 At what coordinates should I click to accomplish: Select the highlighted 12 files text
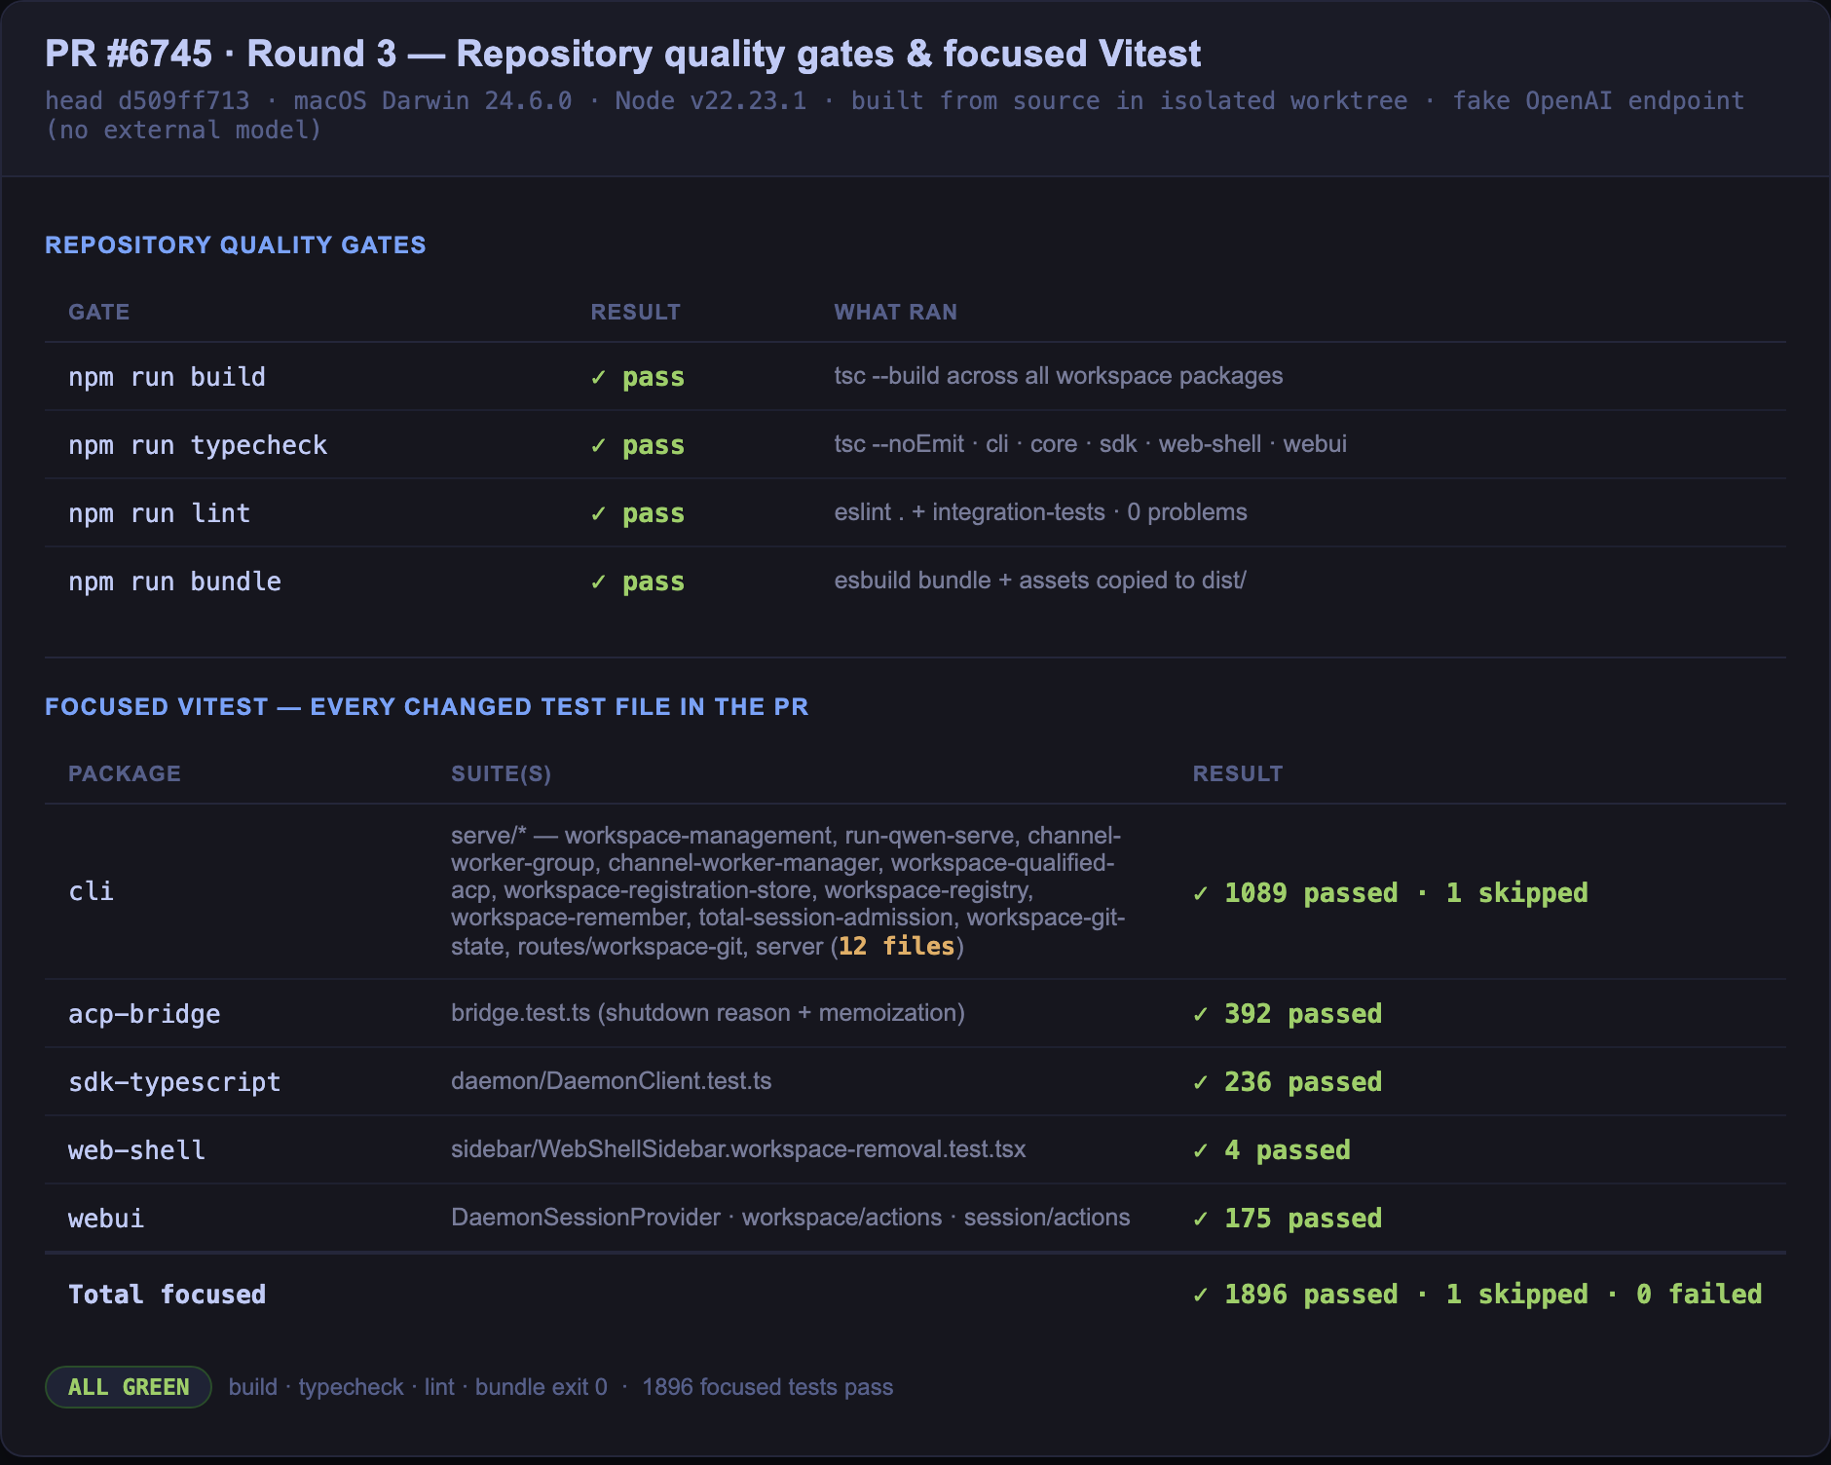[896, 946]
